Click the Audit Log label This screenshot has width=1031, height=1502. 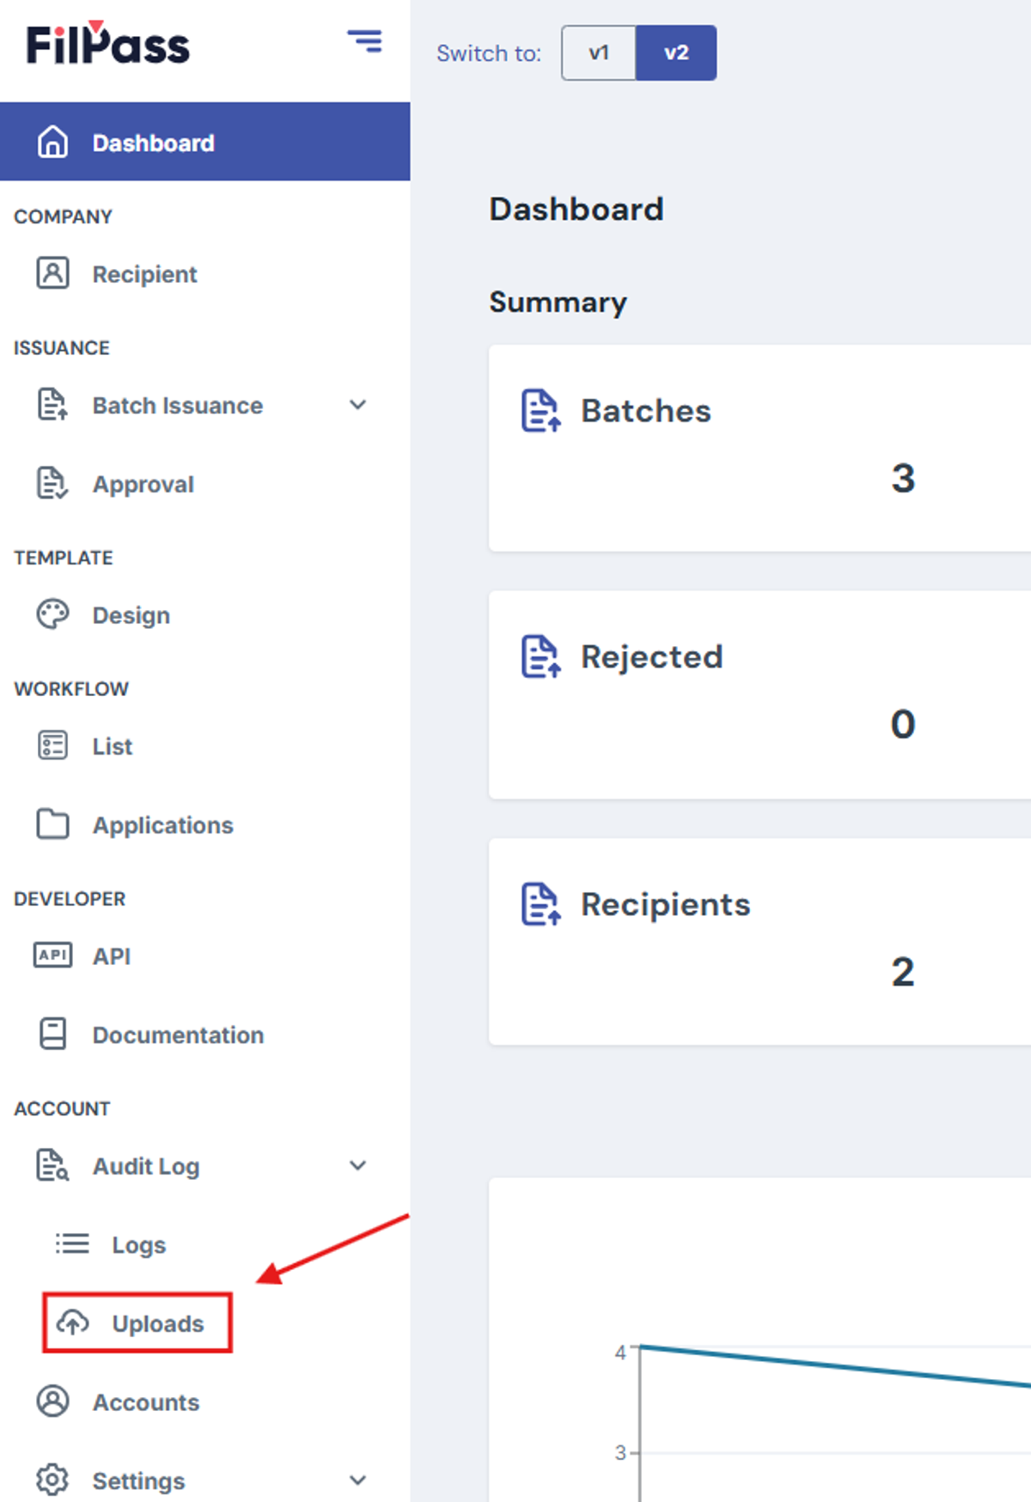[146, 1166]
